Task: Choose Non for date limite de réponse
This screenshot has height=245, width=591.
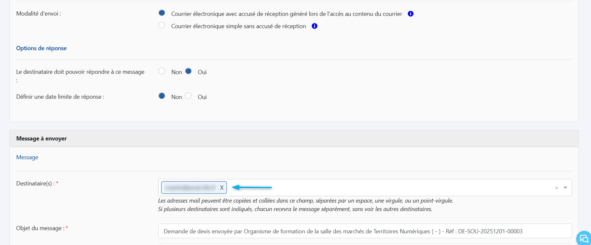Action: pos(162,96)
